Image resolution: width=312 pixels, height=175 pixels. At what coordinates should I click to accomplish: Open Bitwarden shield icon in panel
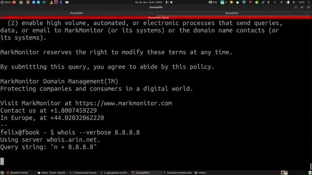pos(34,2)
